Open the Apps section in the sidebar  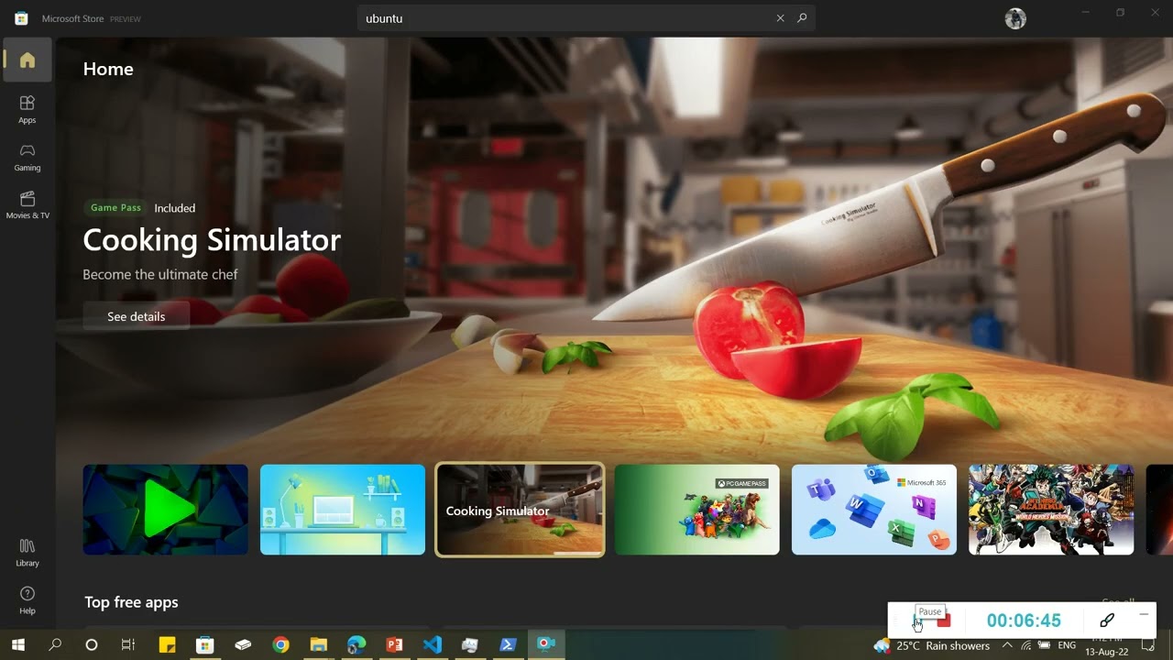(x=27, y=109)
